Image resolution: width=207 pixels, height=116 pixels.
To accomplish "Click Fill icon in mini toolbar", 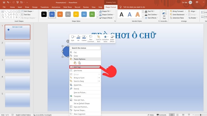I will pos(78,38).
